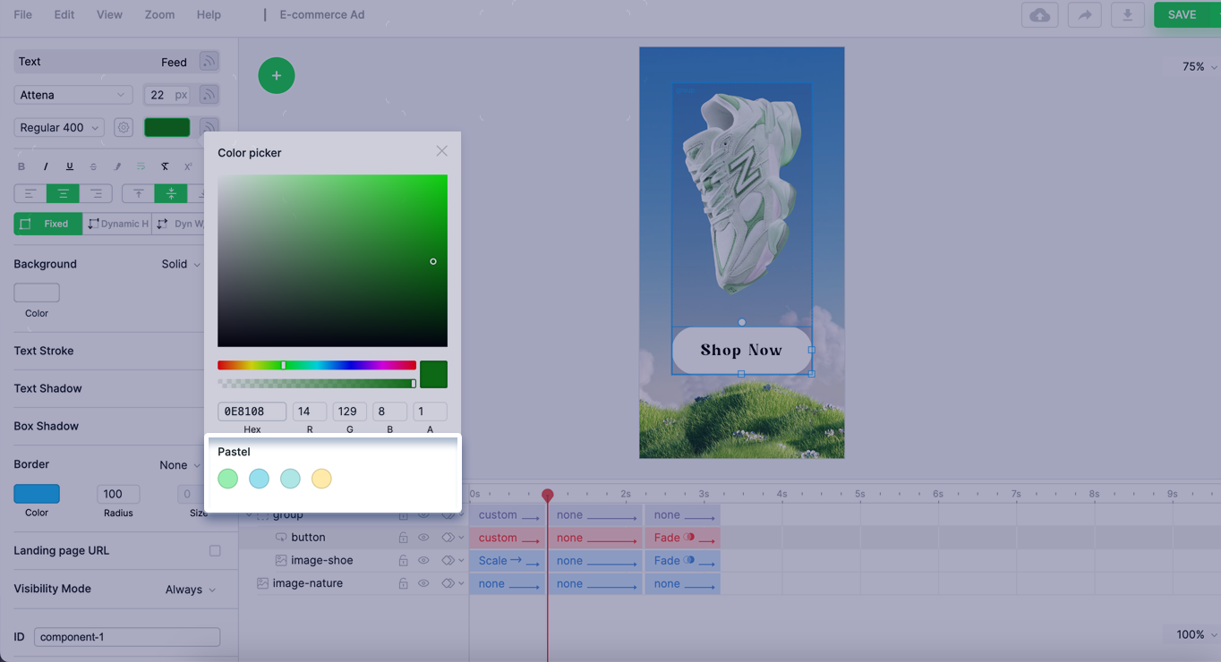The height and width of the screenshot is (662, 1221).
Task: Click the component ID input field
Action: click(x=127, y=637)
